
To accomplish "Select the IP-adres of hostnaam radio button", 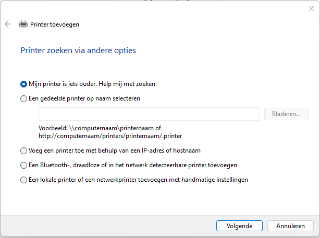I will pyautogui.click(x=23, y=151).
